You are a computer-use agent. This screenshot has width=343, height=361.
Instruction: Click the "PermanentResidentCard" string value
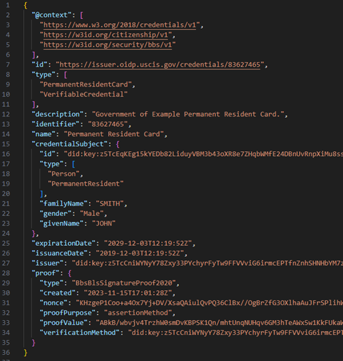[86, 84]
